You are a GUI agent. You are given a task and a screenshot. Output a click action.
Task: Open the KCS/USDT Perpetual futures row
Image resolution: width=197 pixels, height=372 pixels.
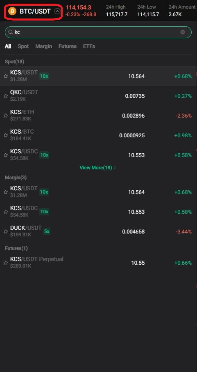click(98, 263)
